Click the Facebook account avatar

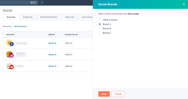(10, 43)
